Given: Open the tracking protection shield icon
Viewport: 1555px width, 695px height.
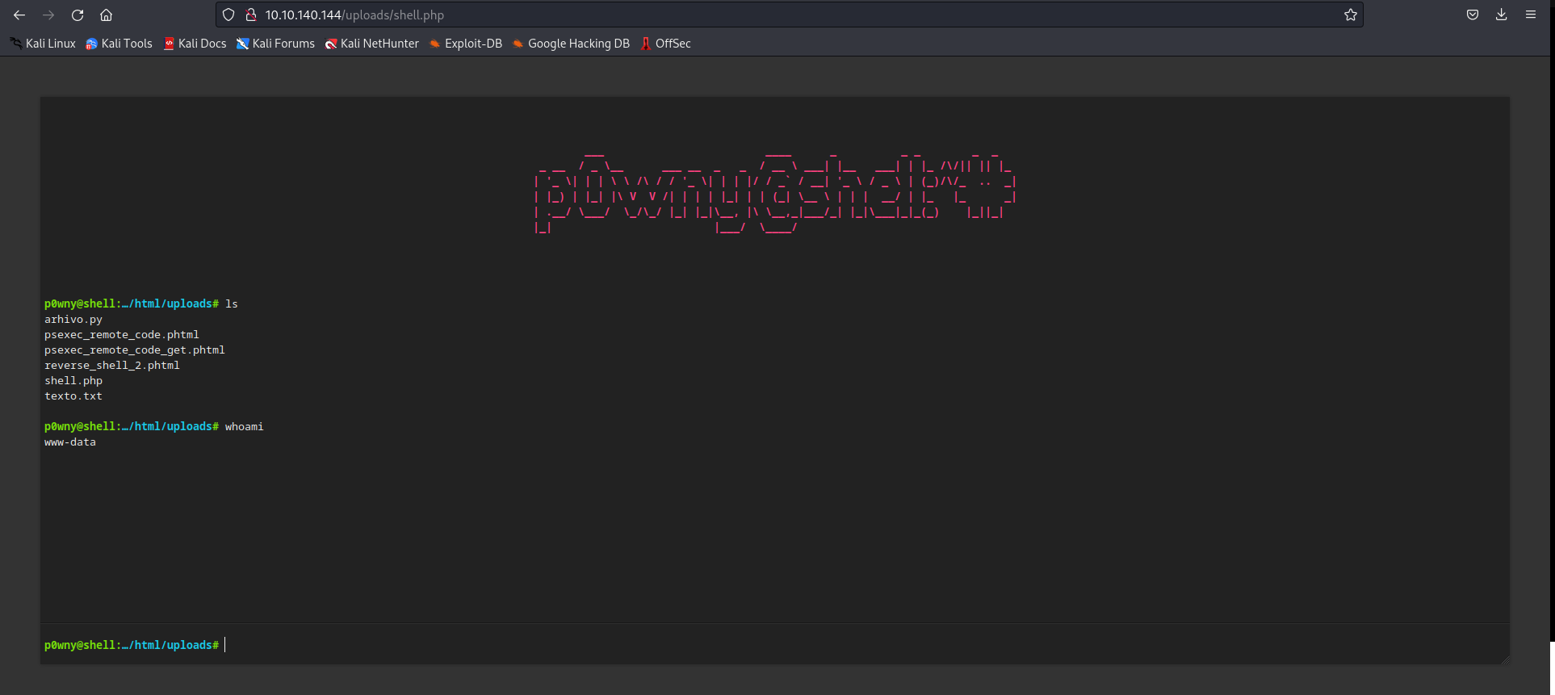Looking at the screenshot, I should [228, 15].
